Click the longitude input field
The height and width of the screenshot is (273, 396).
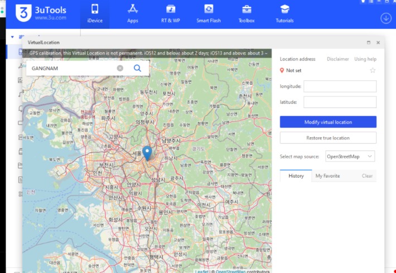[x=340, y=86]
